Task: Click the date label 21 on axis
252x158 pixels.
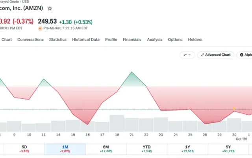Action: [132, 135]
